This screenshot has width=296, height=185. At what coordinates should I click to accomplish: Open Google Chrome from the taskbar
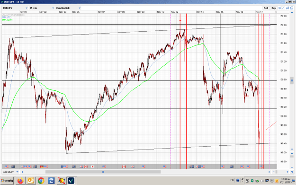tap(41, 181)
